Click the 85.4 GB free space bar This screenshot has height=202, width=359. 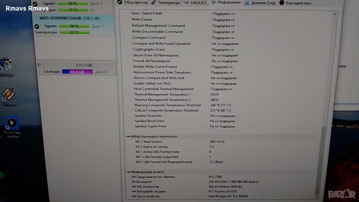[x=77, y=72]
